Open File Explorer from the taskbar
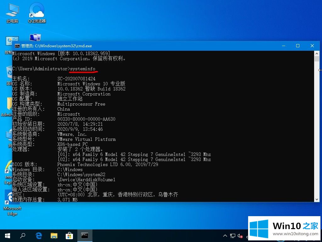The height and width of the screenshot is (242, 322). click(x=54, y=236)
